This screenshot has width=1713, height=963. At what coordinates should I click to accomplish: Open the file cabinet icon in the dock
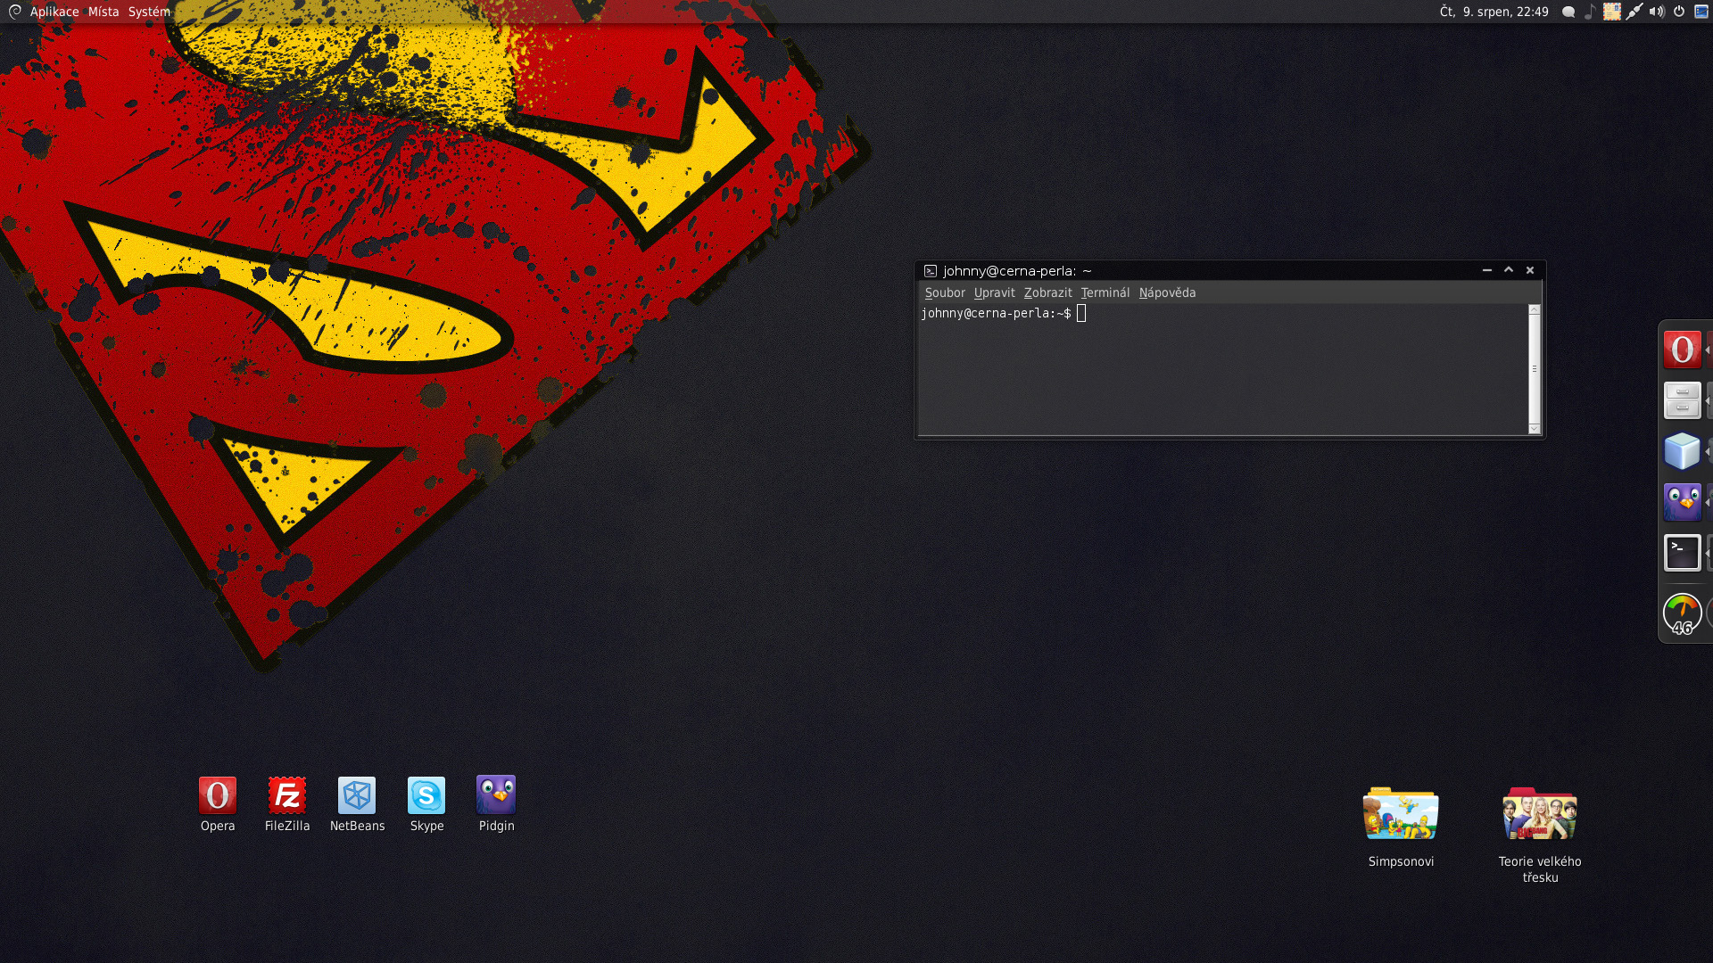click(1682, 400)
